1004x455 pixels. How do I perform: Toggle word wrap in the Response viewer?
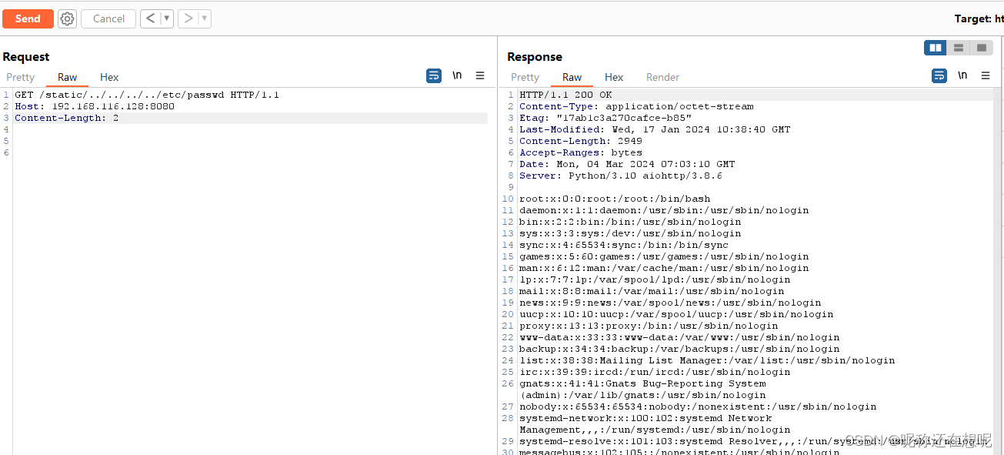point(939,75)
